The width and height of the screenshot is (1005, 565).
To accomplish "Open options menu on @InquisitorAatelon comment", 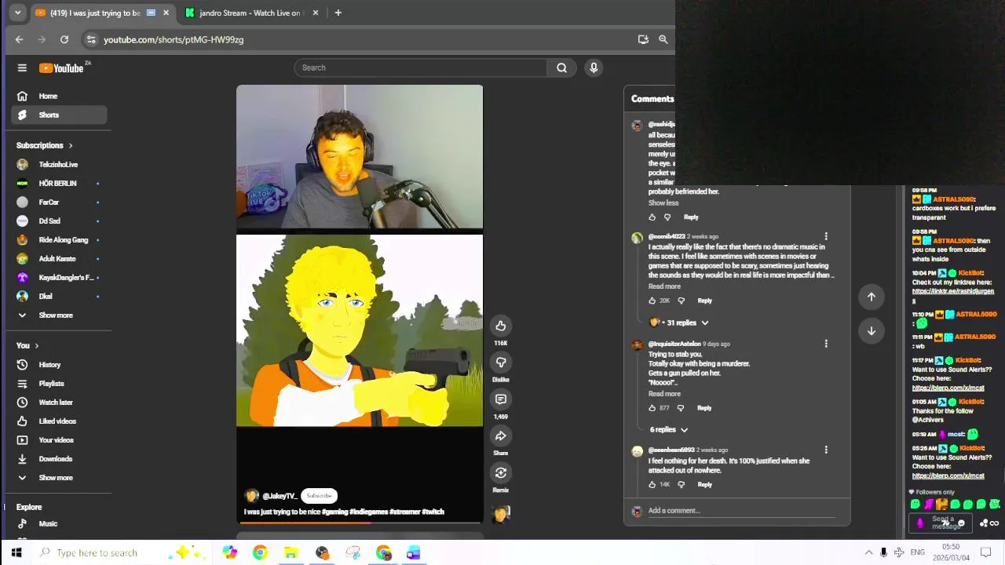I will (825, 344).
